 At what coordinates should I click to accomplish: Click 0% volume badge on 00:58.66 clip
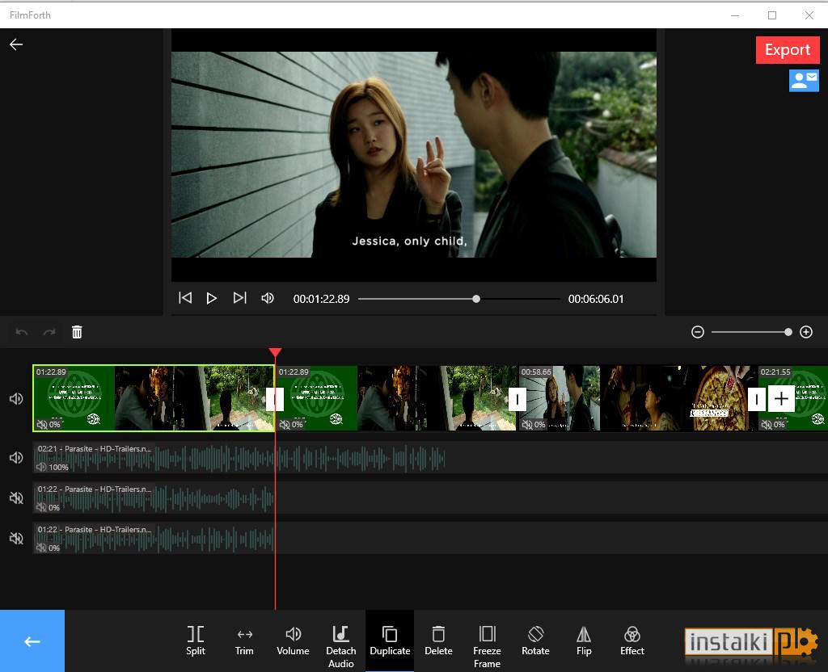(x=534, y=424)
